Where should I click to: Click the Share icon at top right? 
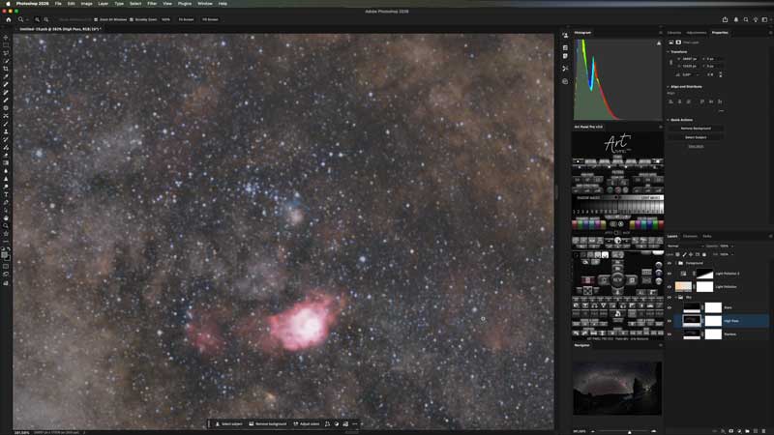click(x=725, y=19)
